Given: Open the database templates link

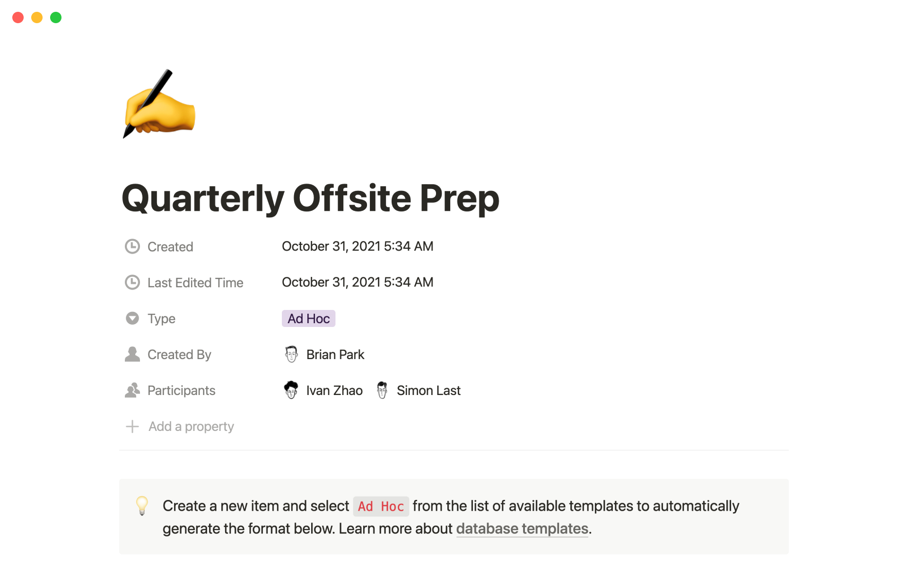Looking at the screenshot, I should [x=522, y=528].
